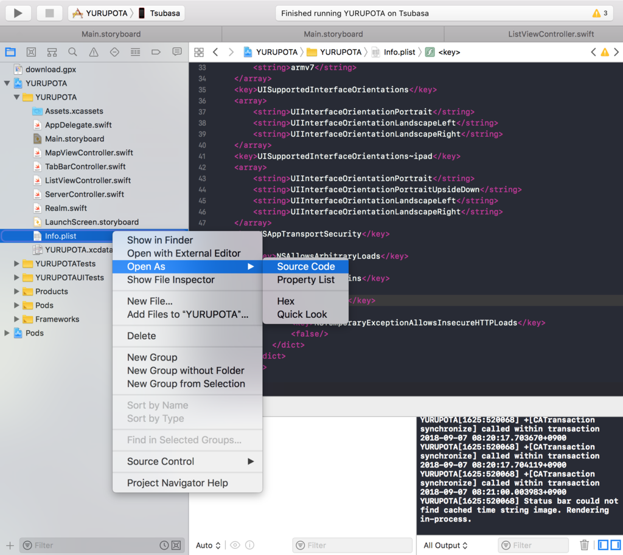Go back in editor history
The width and height of the screenshot is (623, 555).
pos(215,52)
